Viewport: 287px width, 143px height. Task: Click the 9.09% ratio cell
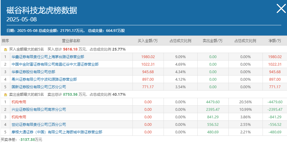coord(180,57)
